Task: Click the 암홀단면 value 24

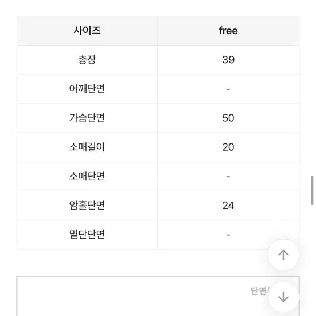Action: pos(228,206)
